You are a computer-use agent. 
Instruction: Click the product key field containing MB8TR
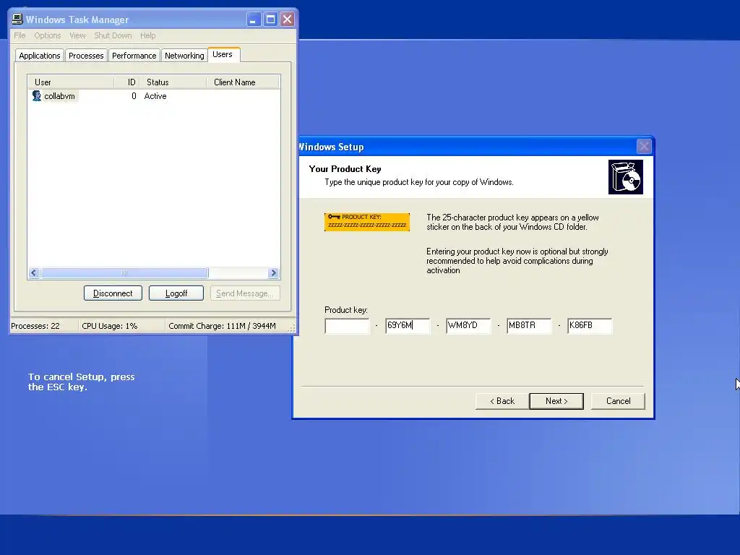pyautogui.click(x=529, y=326)
